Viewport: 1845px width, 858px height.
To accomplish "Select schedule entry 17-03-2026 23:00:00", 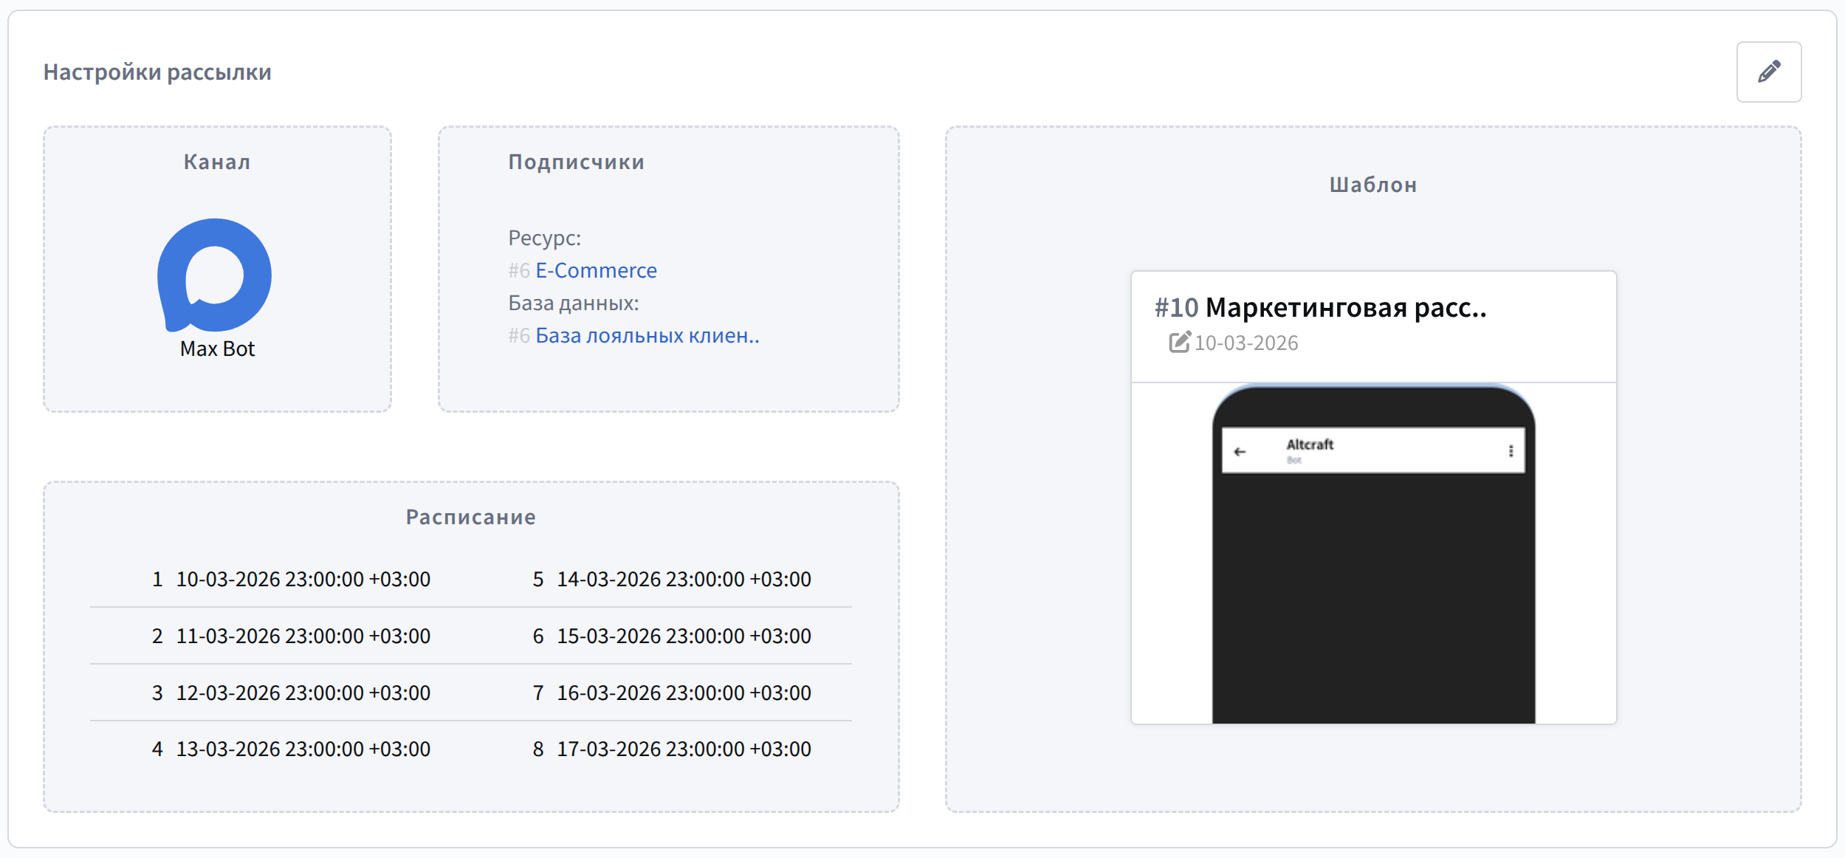I will click(x=684, y=749).
